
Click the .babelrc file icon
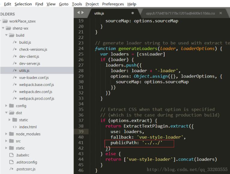(x=11, y=155)
